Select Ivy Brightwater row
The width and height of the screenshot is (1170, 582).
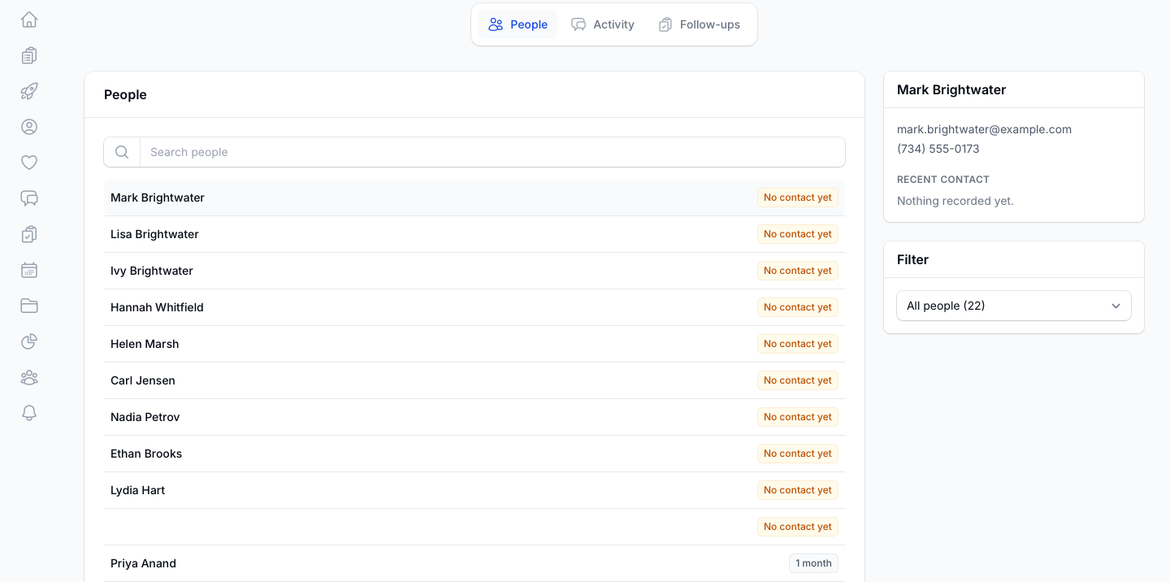[x=474, y=271]
